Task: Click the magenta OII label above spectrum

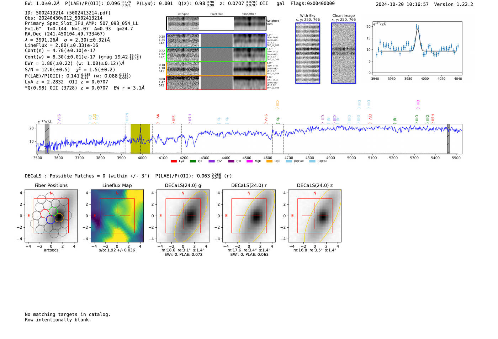Action: tap(418, 105)
